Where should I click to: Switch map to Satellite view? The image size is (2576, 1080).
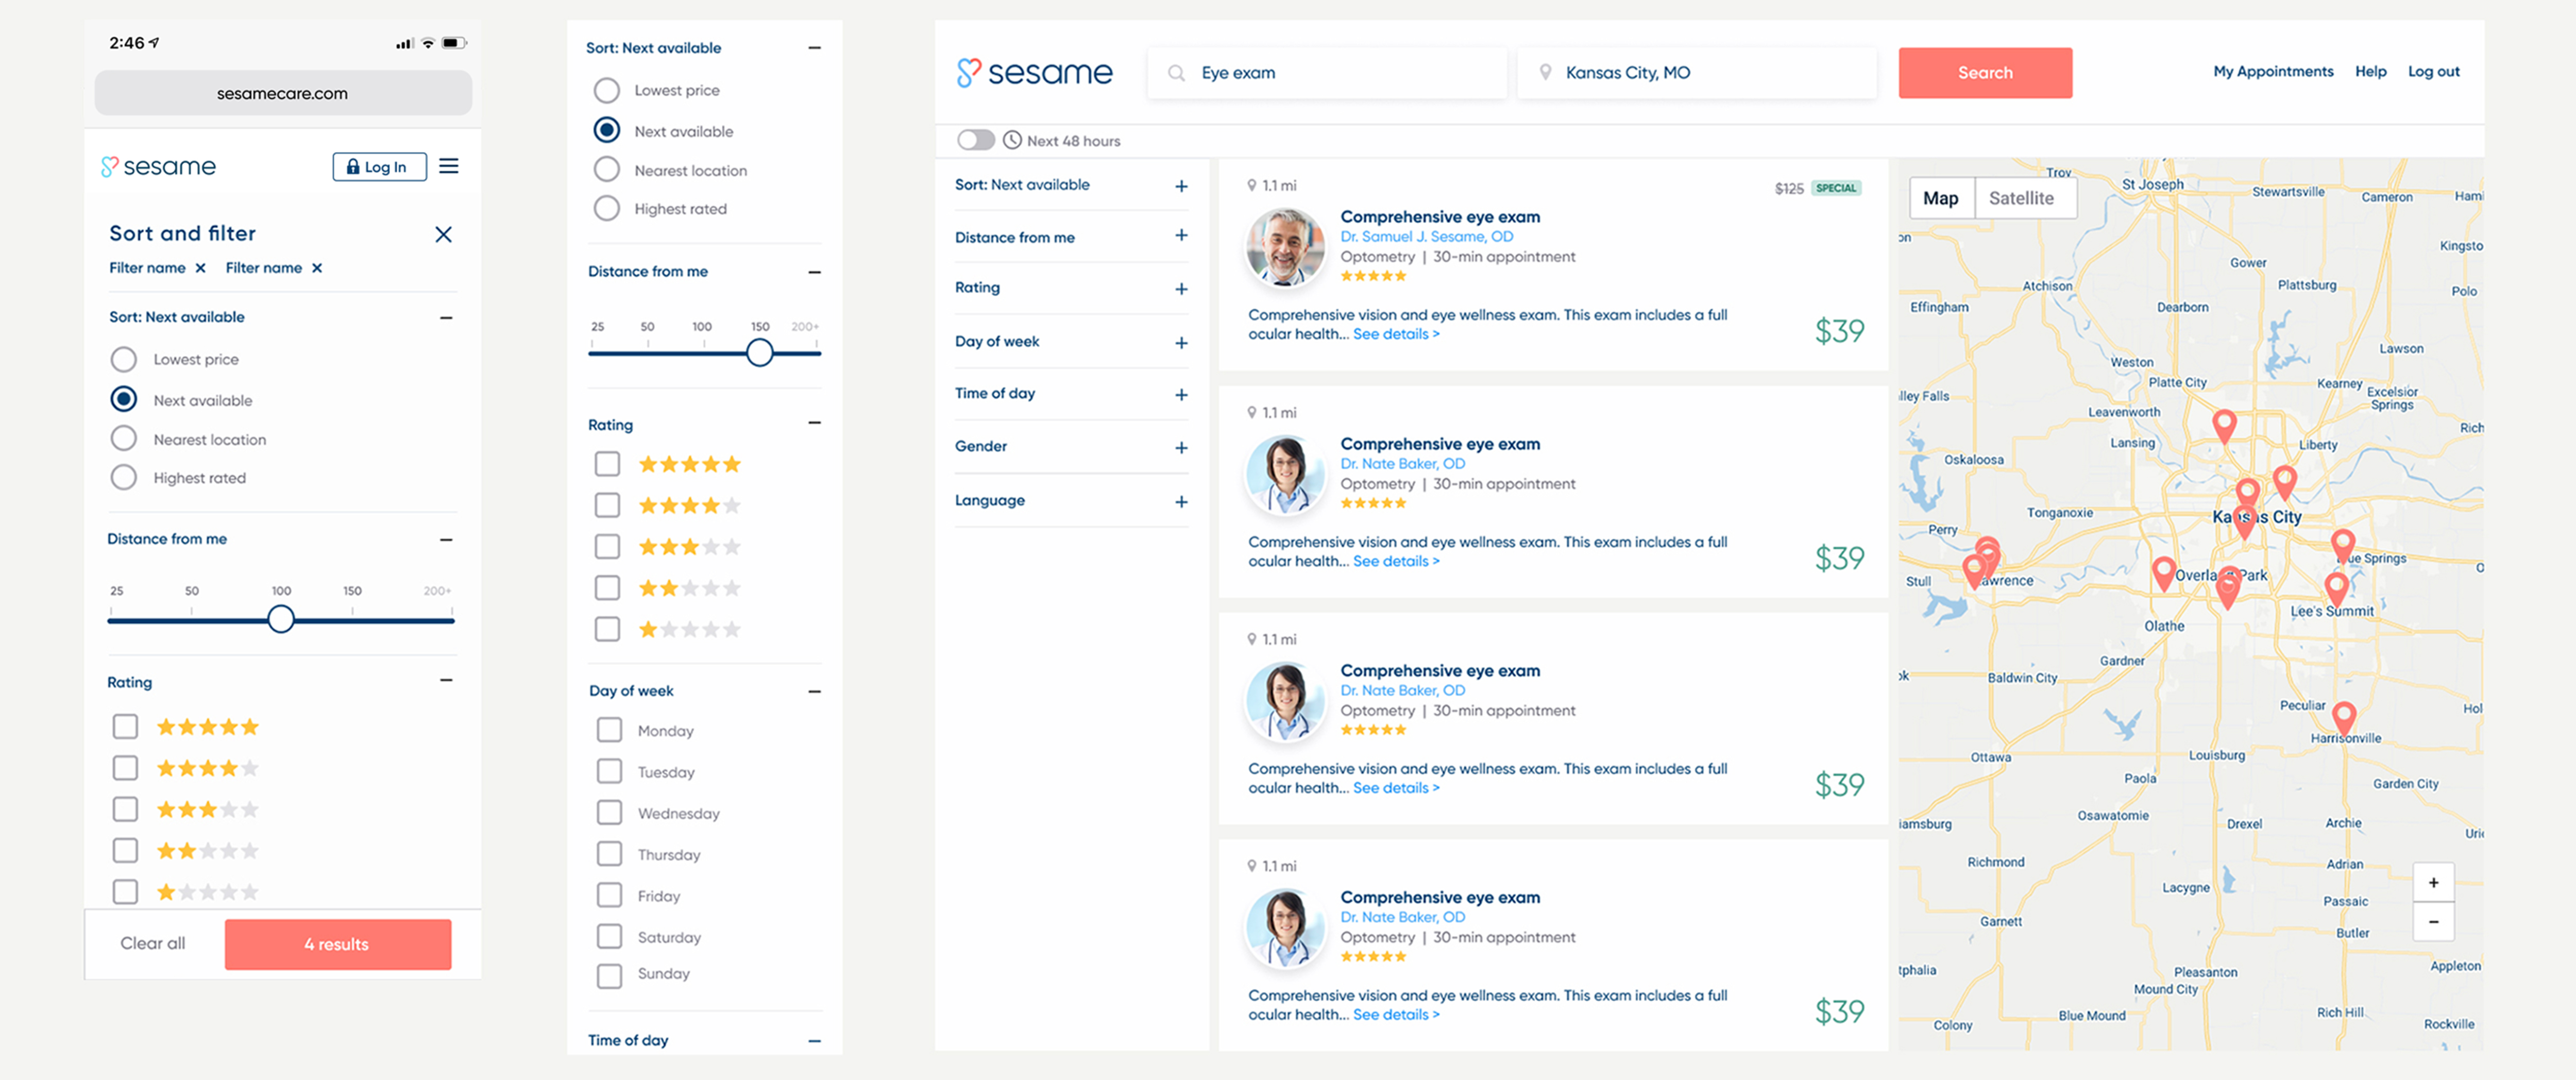[x=2024, y=198]
